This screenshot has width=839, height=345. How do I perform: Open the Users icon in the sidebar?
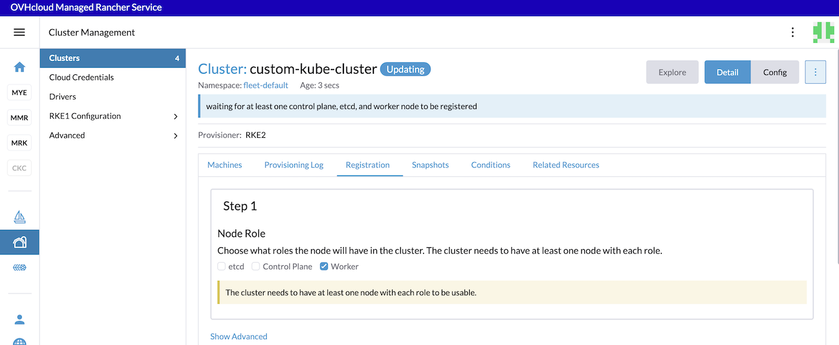click(x=19, y=319)
